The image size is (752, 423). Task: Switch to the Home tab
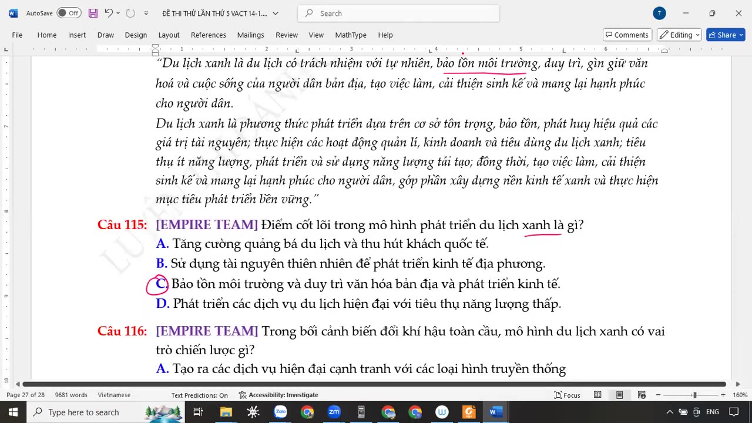[47, 35]
